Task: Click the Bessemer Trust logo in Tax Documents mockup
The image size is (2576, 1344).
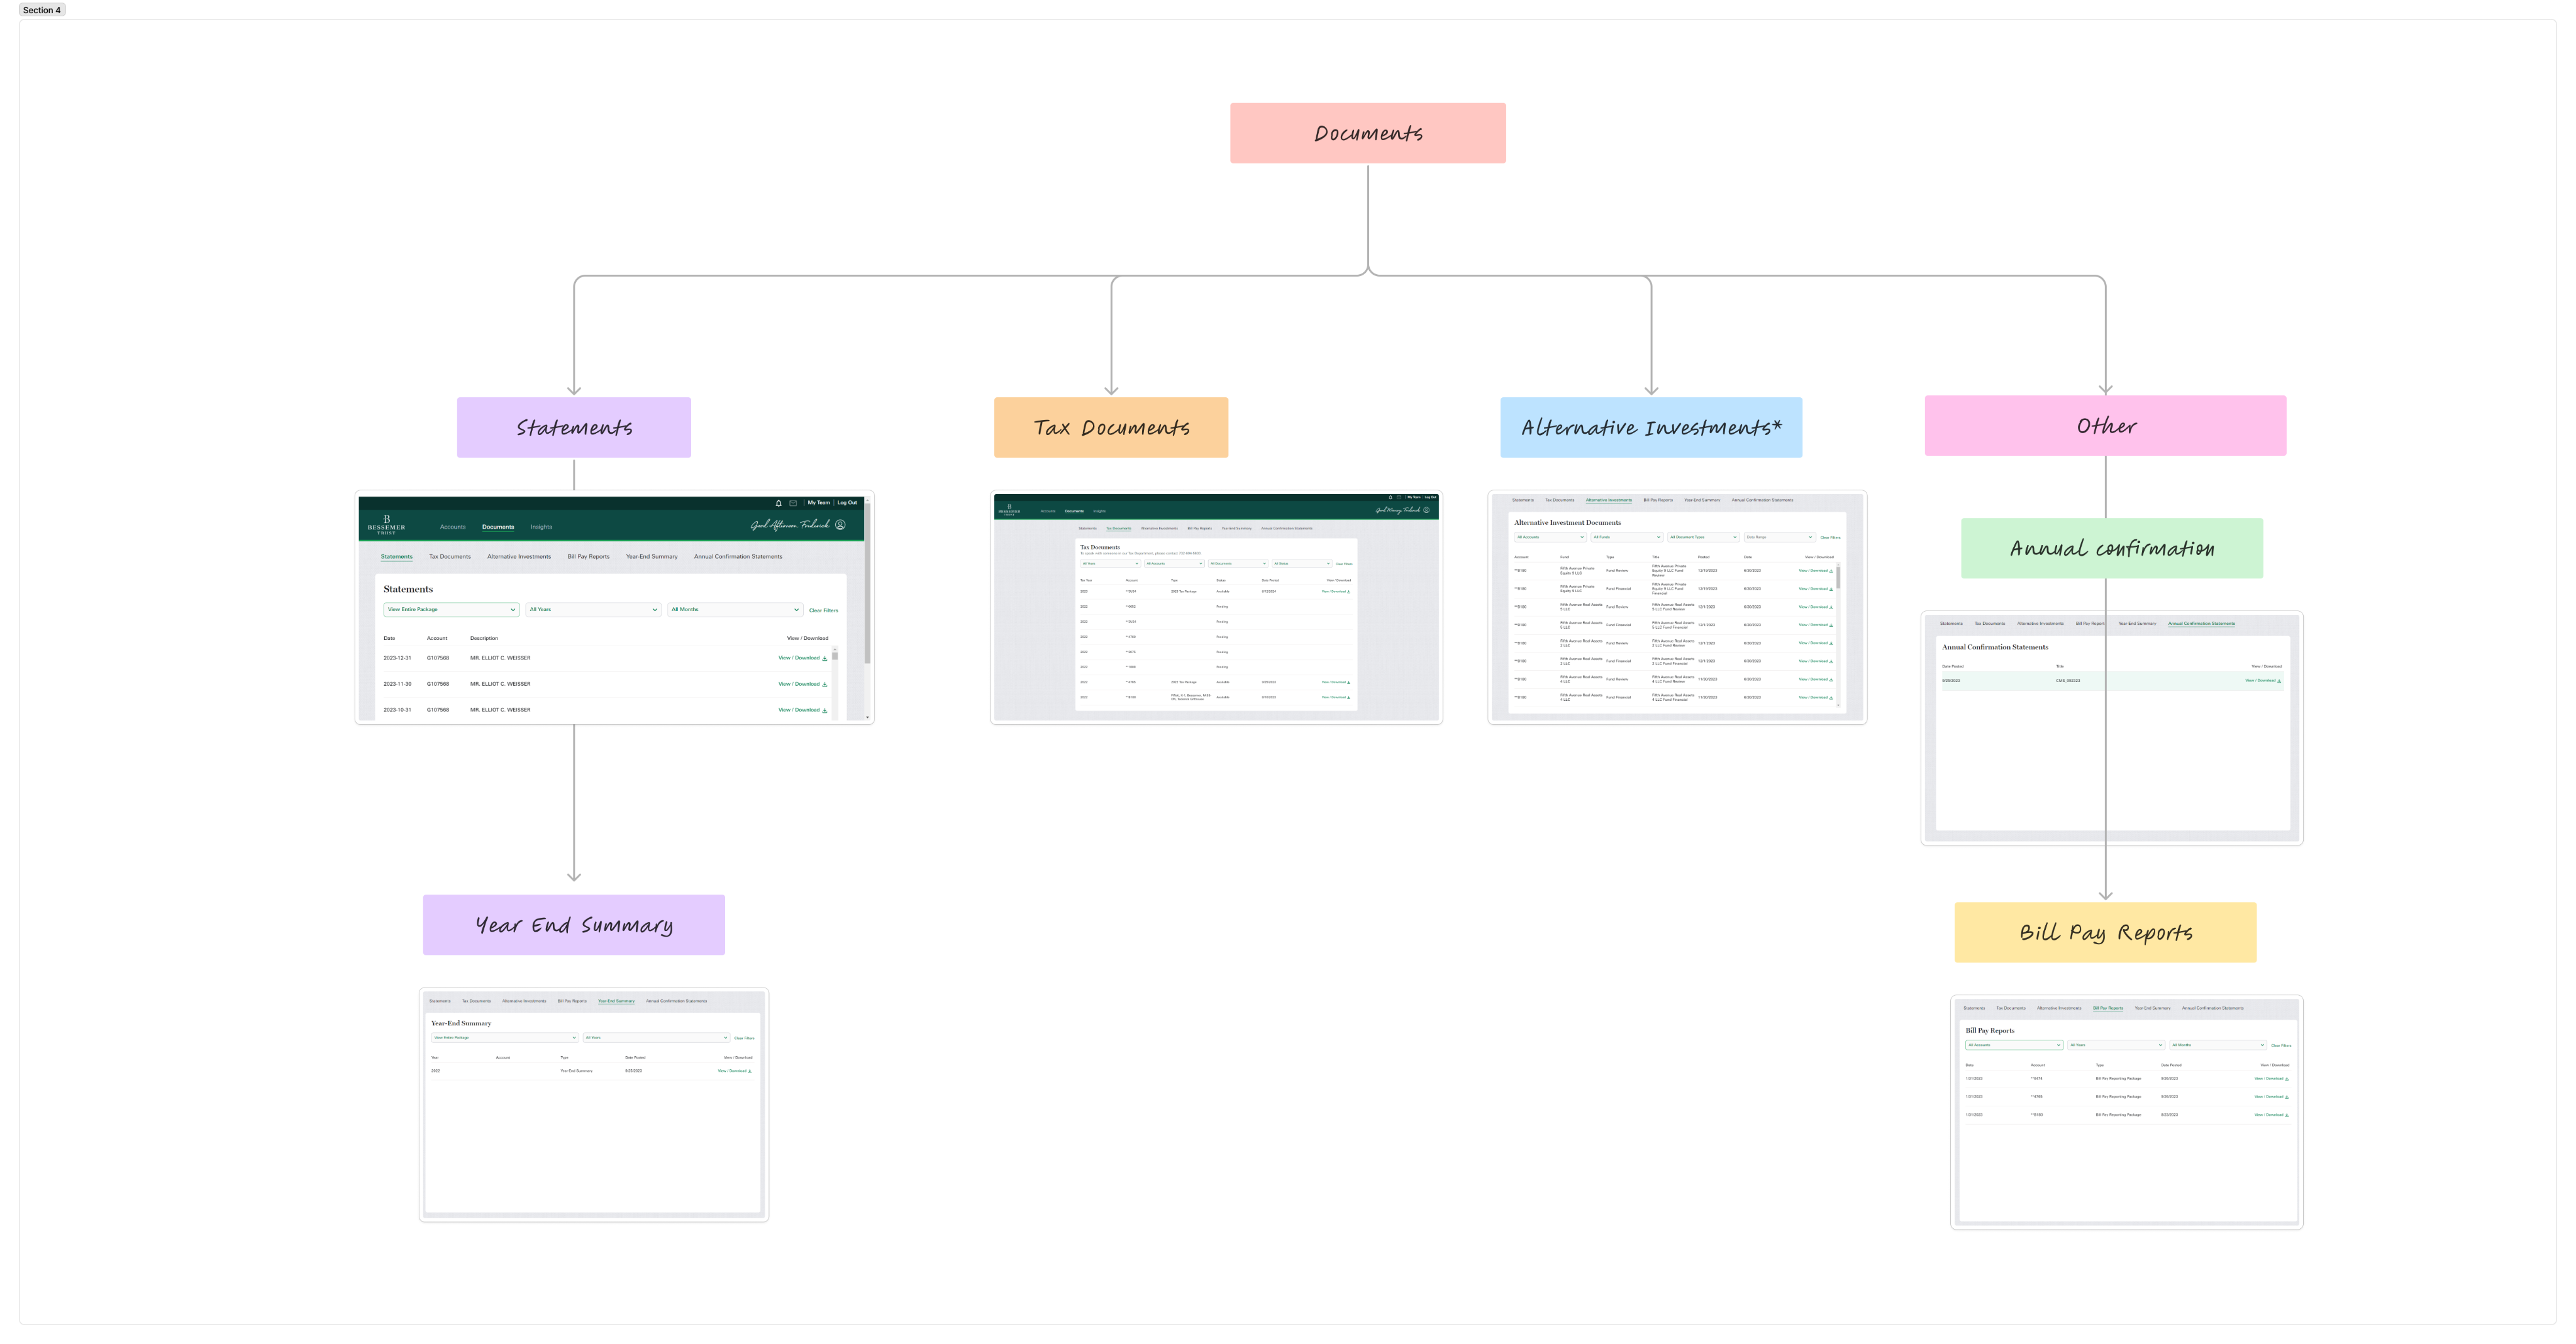Action: [1009, 510]
